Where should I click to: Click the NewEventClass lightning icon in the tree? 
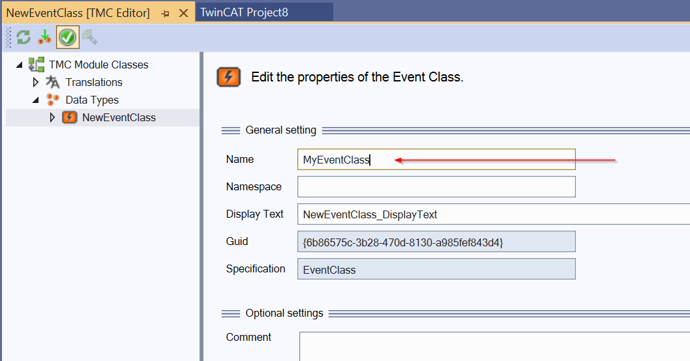(70, 117)
